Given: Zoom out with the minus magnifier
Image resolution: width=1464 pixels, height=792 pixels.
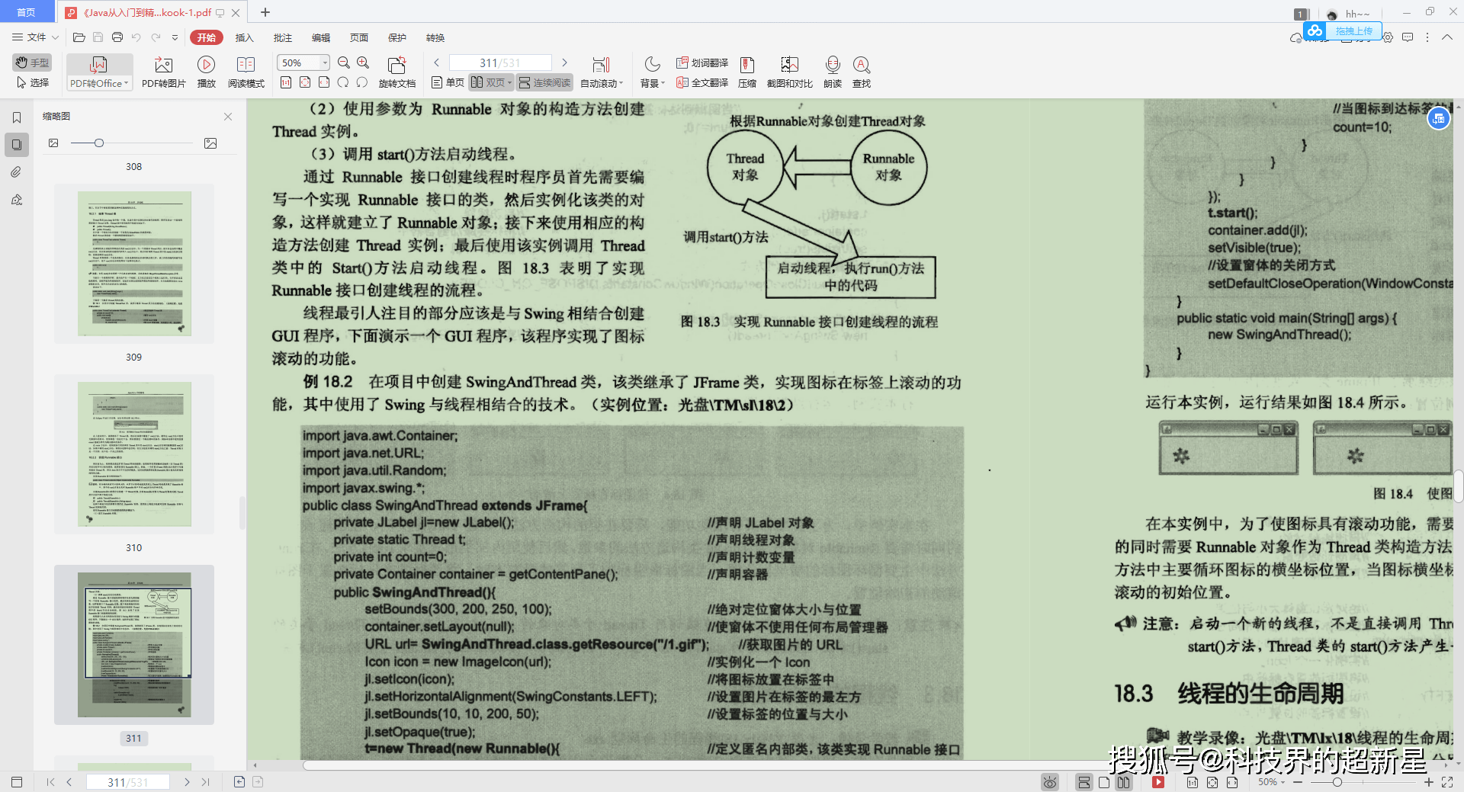Looking at the screenshot, I should 344,63.
